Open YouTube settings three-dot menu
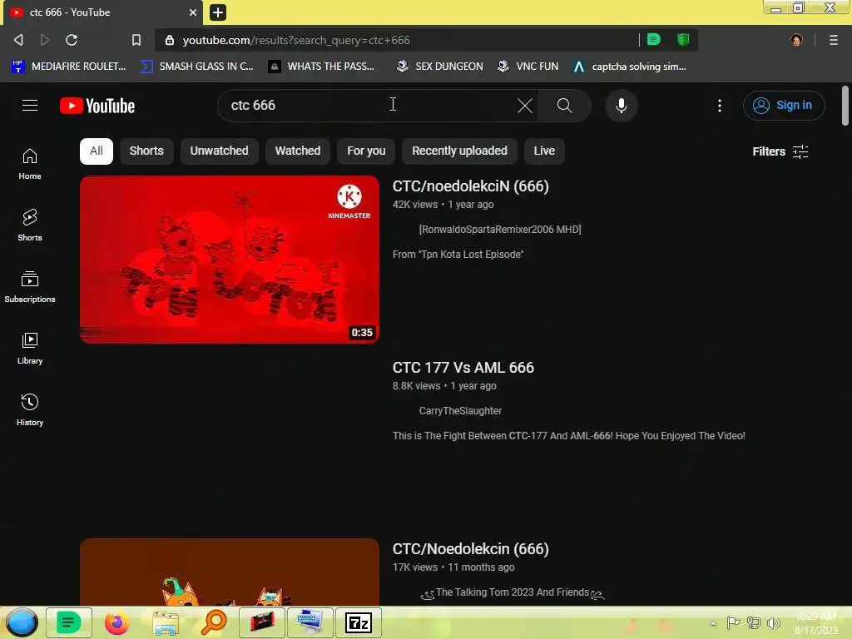852x639 pixels. point(720,106)
